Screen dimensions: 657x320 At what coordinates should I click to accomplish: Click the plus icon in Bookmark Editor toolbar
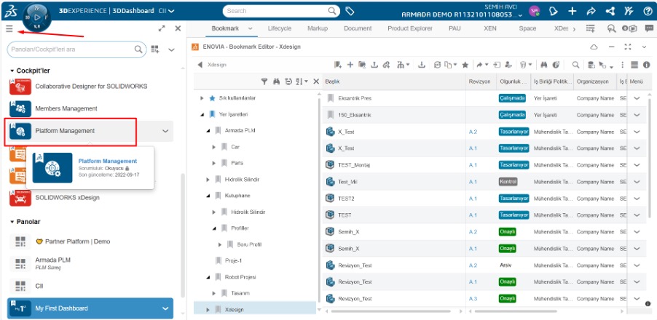350,65
